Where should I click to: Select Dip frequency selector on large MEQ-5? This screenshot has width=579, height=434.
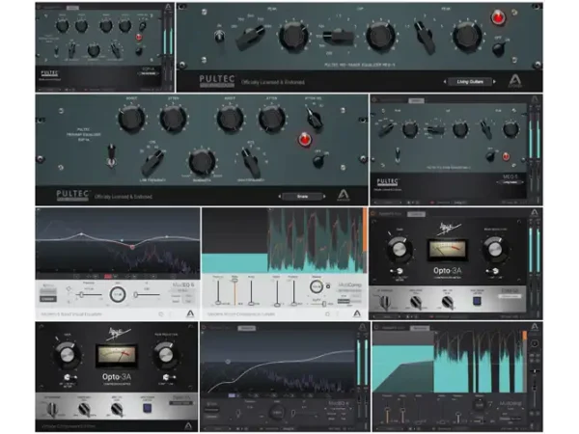tap(339, 37)
